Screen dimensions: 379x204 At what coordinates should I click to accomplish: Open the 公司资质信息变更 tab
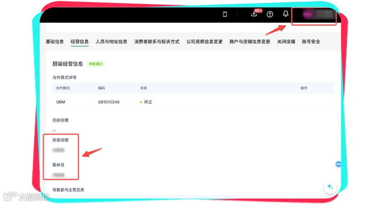204,42
